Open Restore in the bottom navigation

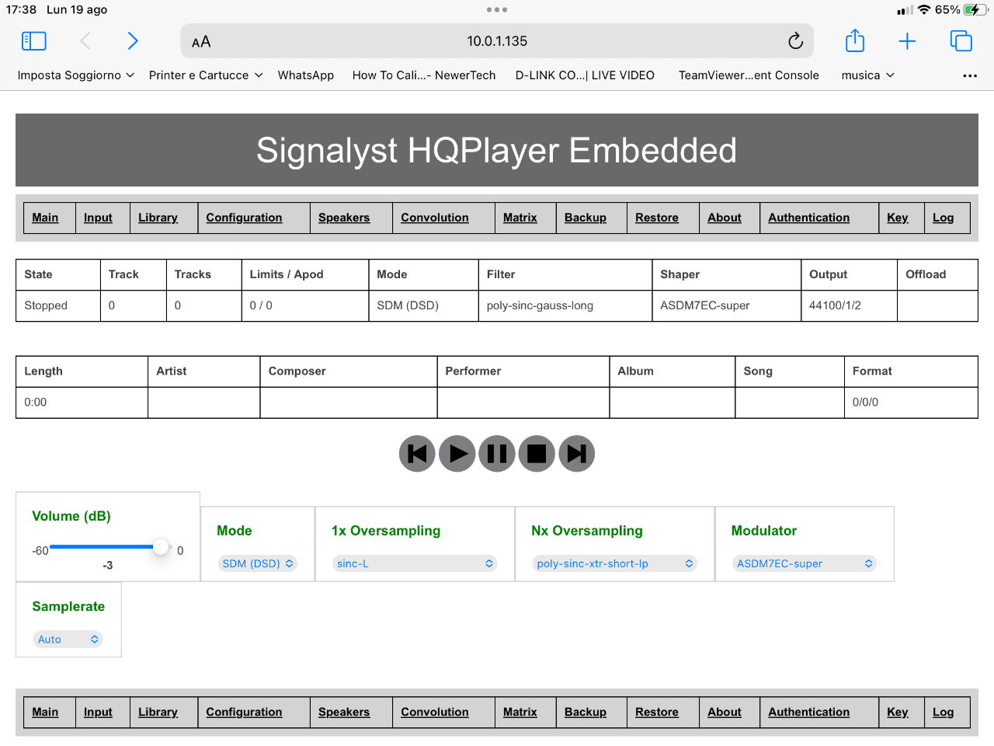pos(657,712)
